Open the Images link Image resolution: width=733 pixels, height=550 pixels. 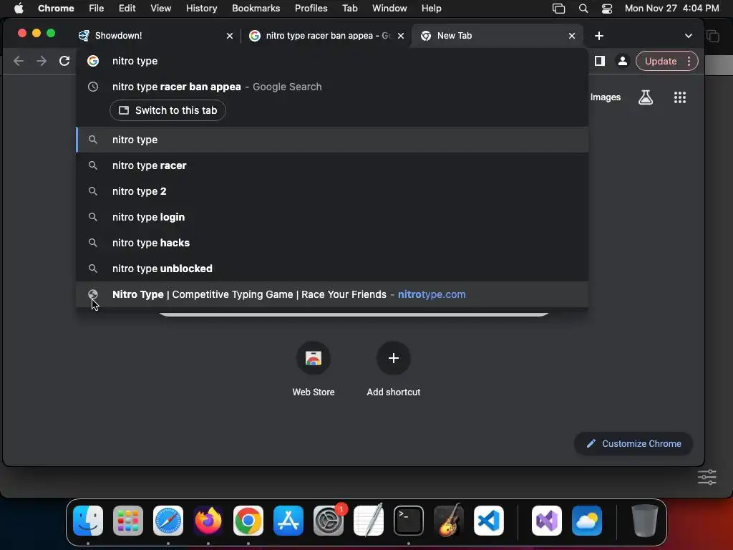606,97
